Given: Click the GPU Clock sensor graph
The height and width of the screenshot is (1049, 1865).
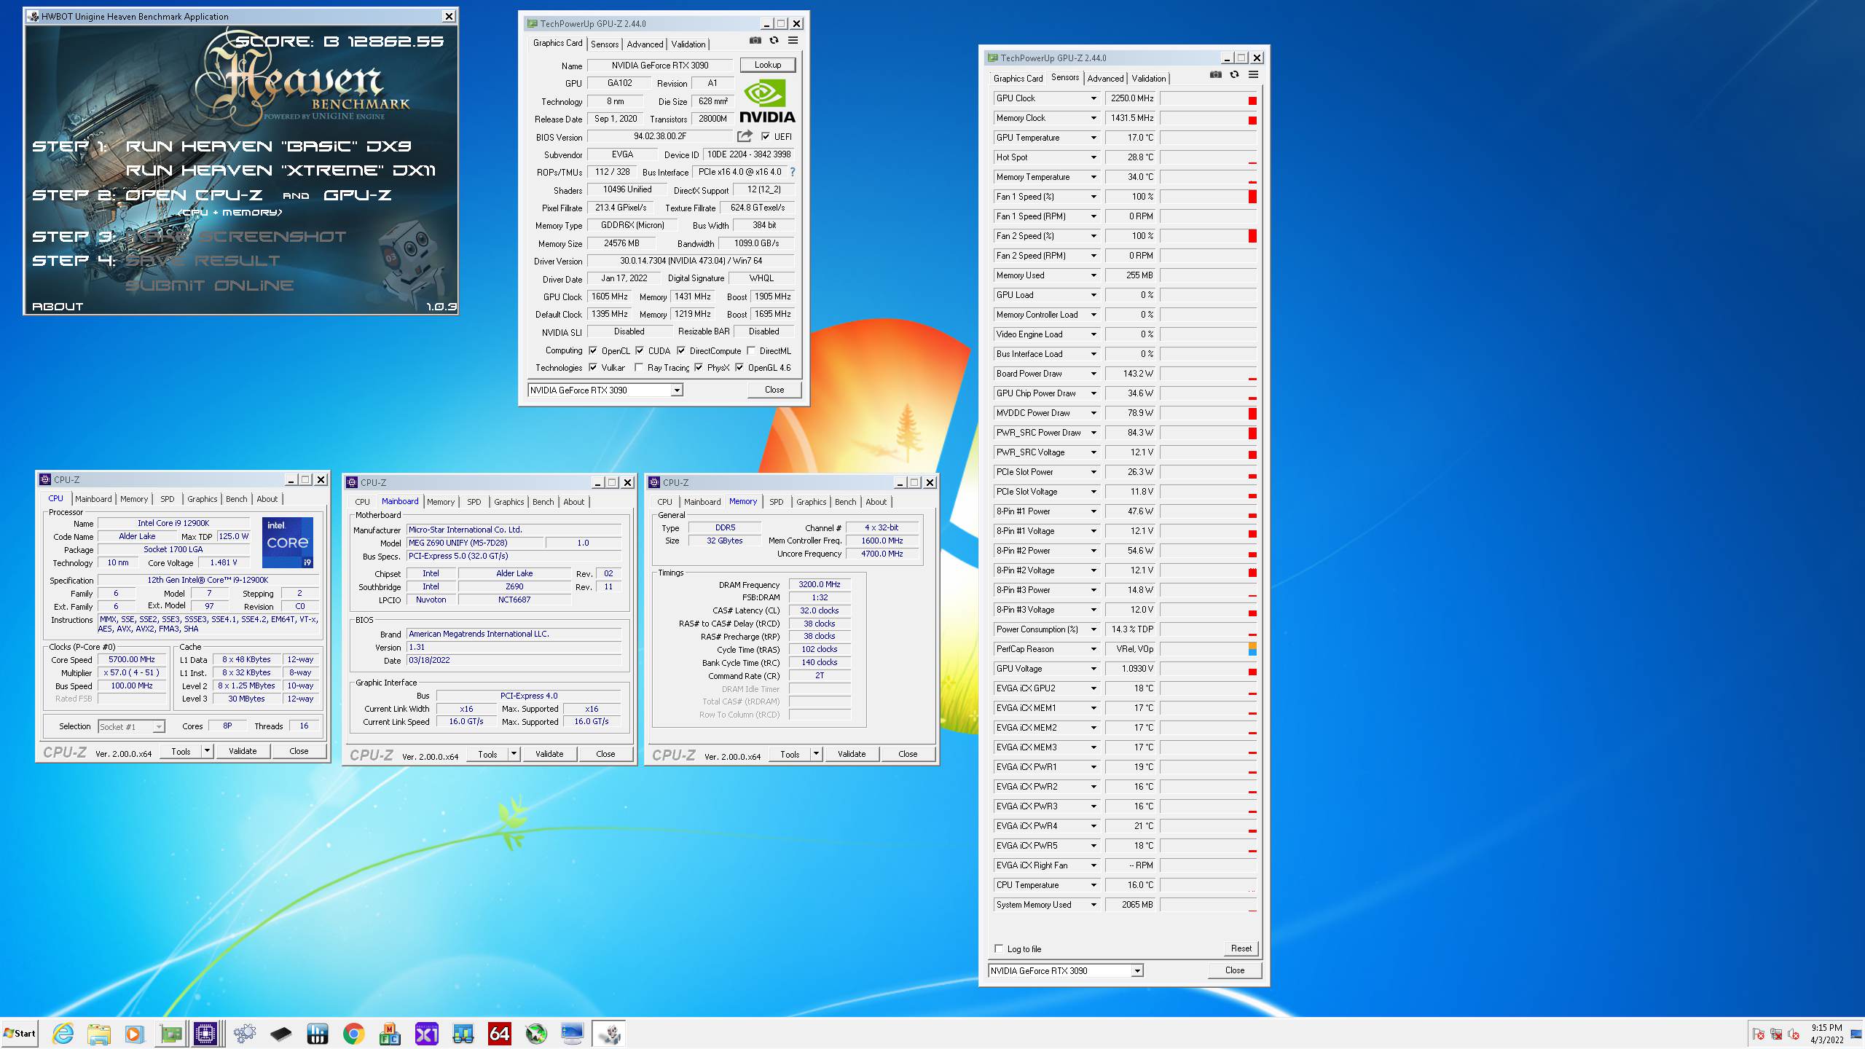Looking at the screenshot, I should coord(1209,98).
